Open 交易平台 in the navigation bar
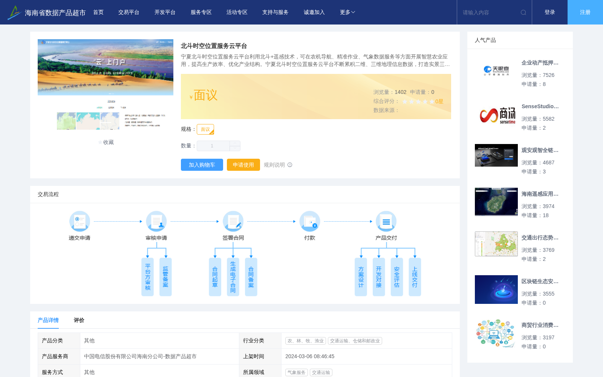The image size is (603, 377). click(x=129, y=12)
